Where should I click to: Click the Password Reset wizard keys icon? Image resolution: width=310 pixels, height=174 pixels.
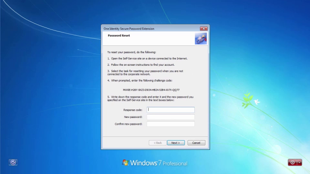pyautogui.click(x=201, y=39)
